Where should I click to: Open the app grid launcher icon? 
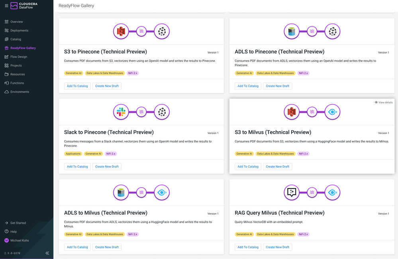point(6,6)
